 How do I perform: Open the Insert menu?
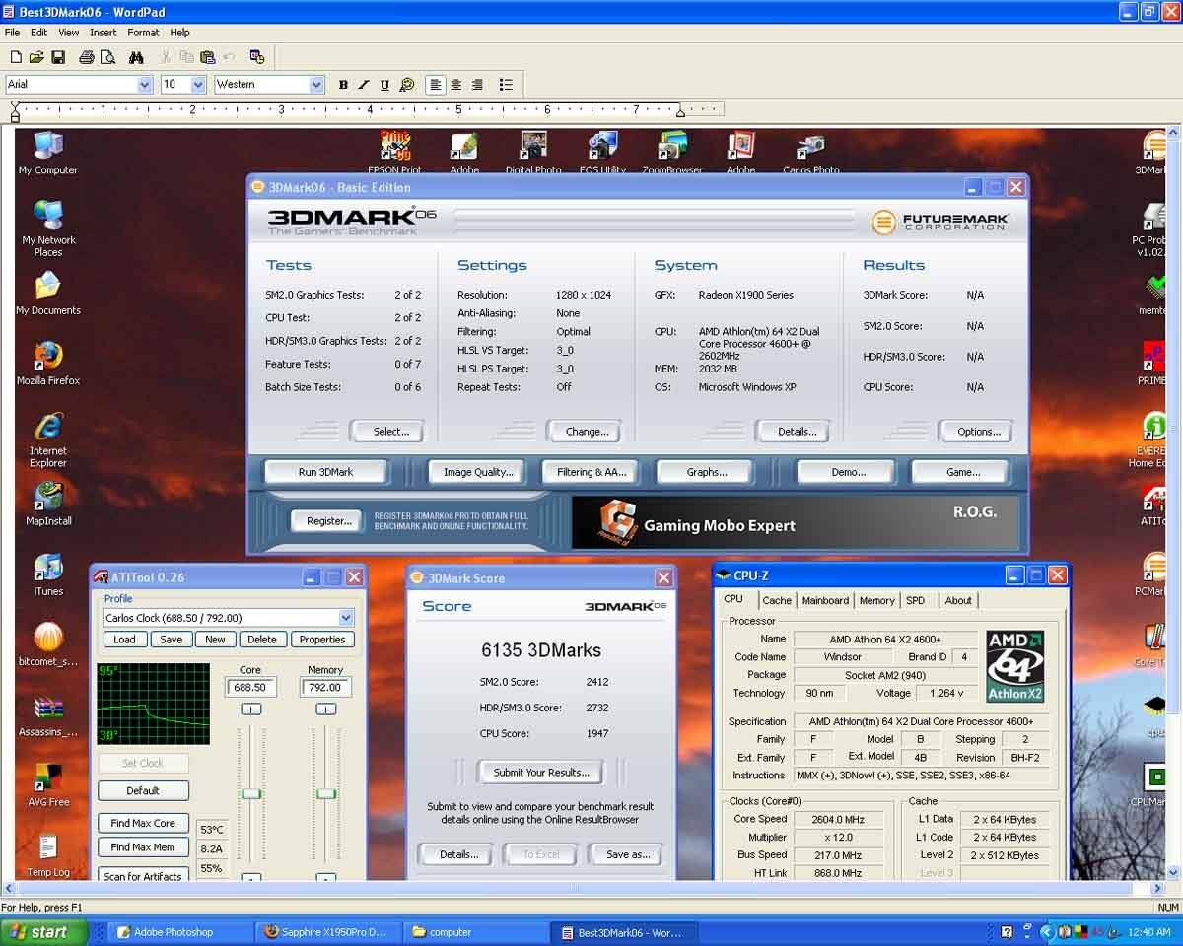click(103, 33)
